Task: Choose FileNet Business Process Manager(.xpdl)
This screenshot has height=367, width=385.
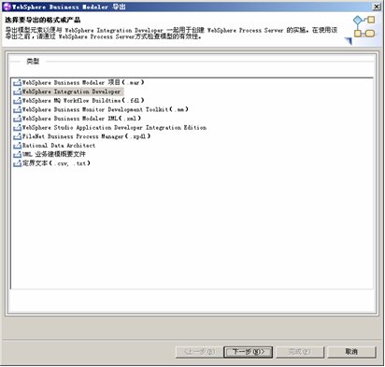Action: (86, 136)
